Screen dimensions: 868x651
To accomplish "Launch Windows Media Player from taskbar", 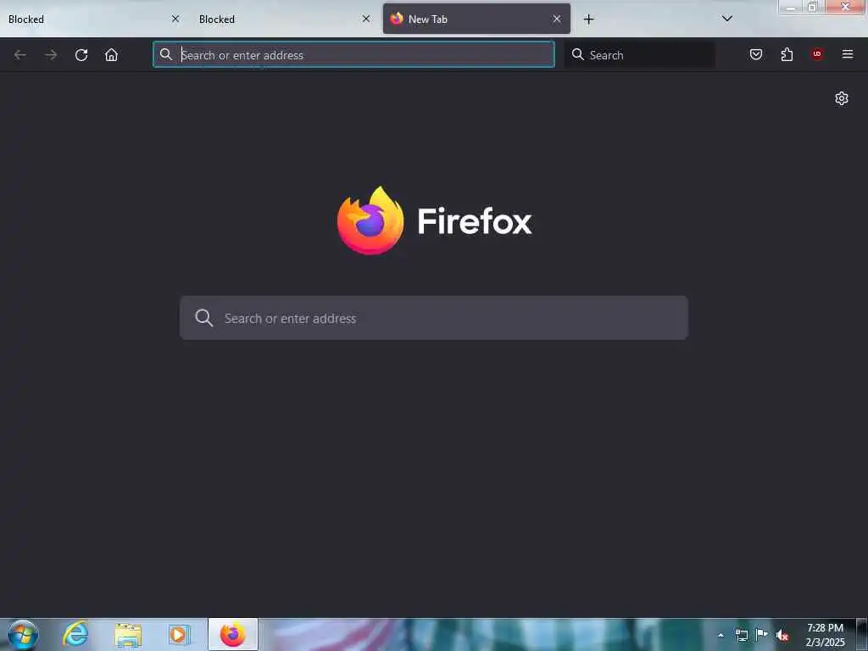I will click(x=179, y=634).
